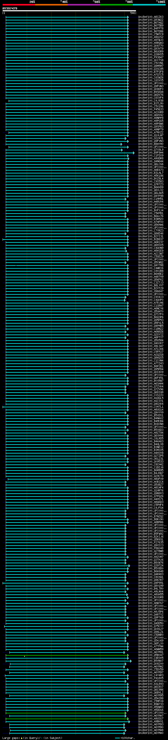Click hit name UniRef100_B4NA02
This screenshot has height=740, width=168.
tap(150, 418)
